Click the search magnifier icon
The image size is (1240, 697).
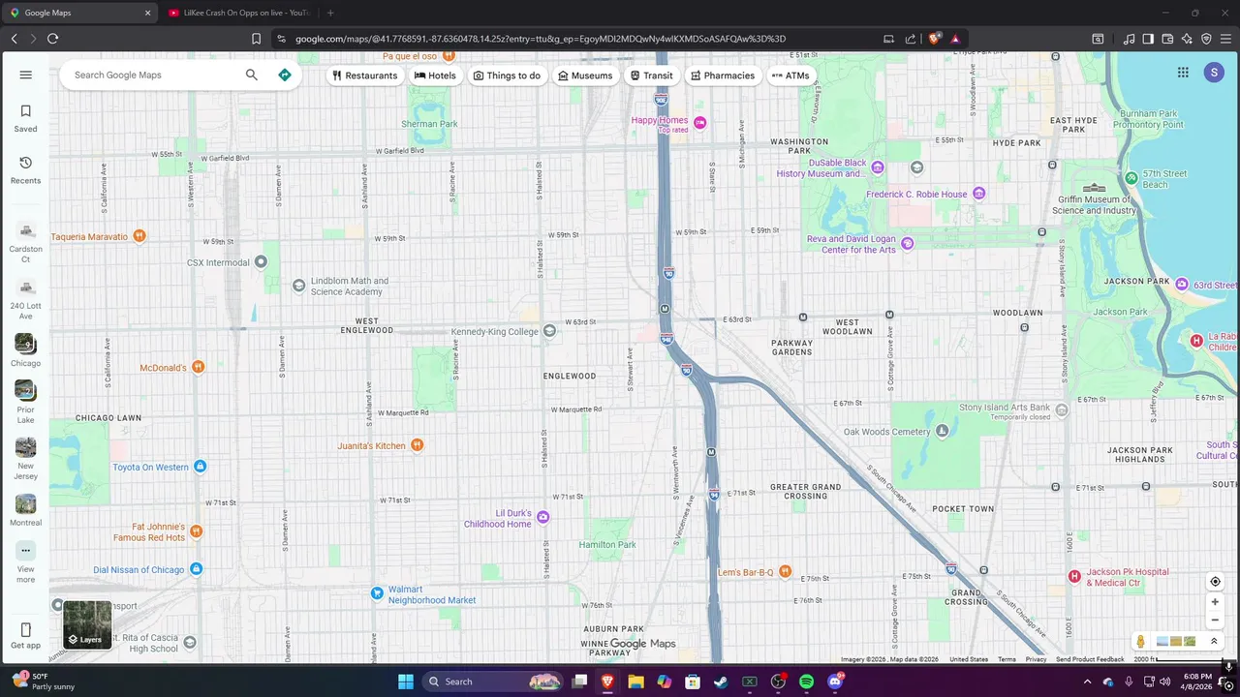tap(252, 75)
